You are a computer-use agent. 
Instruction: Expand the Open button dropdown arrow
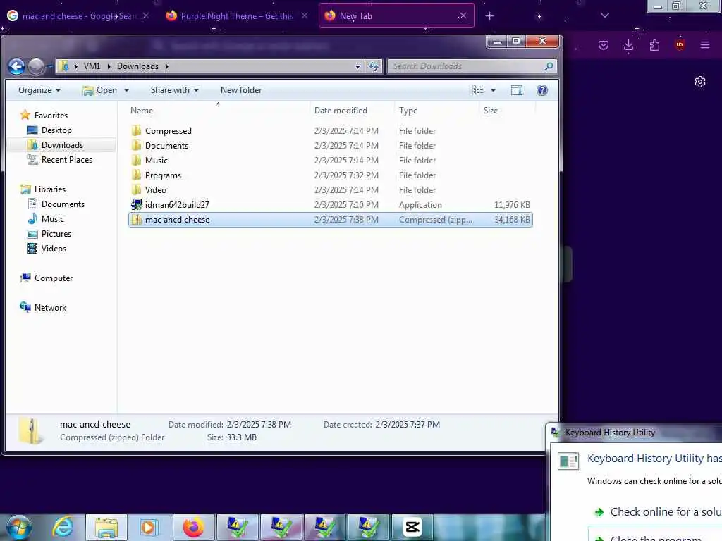[127, 90]
